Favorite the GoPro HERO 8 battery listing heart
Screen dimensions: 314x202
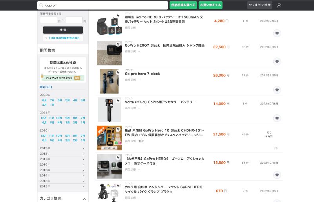(x=277, y=33)
